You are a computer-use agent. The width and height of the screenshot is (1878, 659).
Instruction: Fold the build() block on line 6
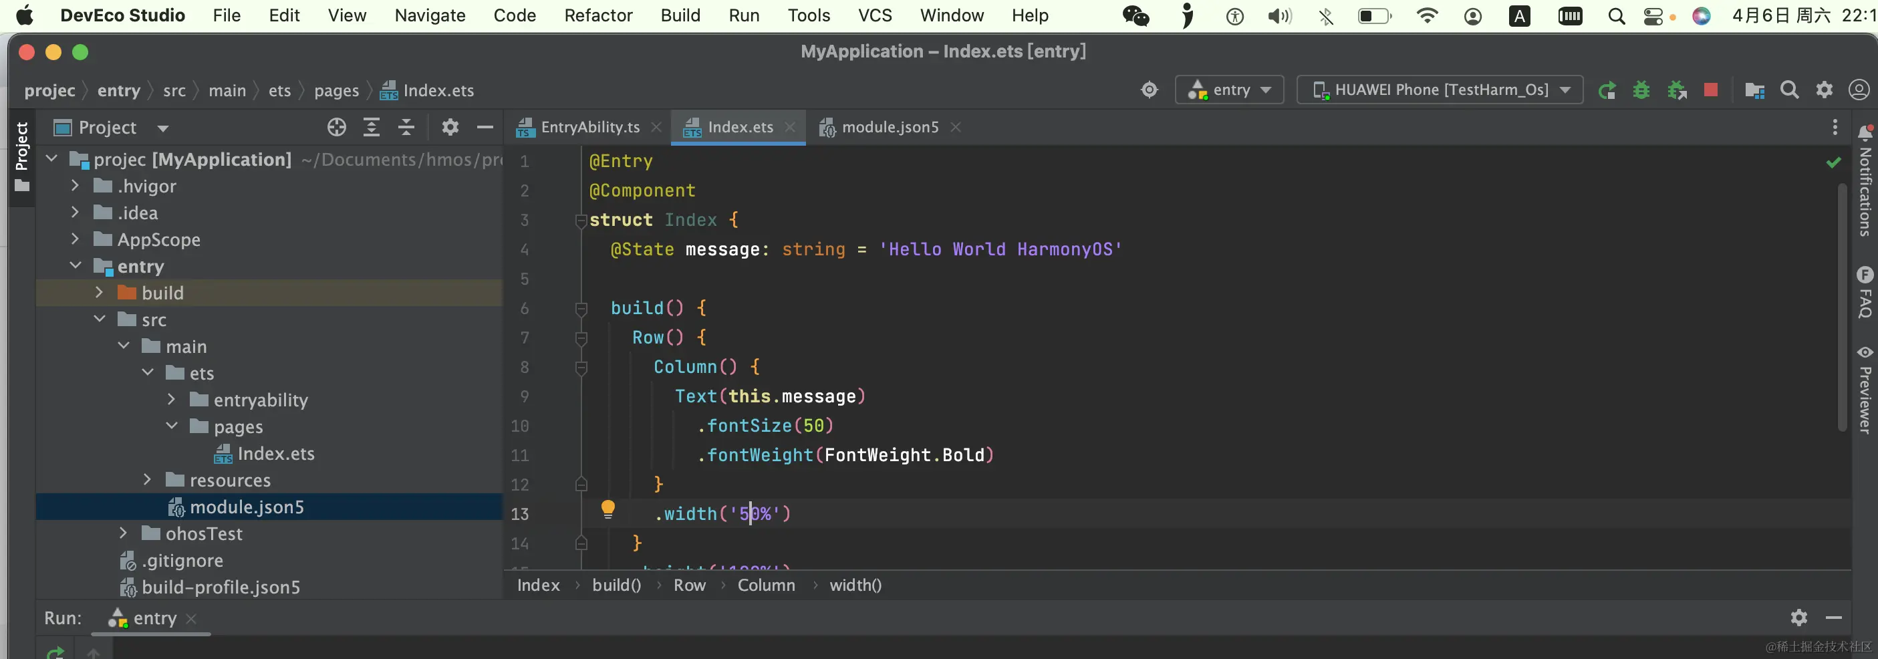point(581,308)
